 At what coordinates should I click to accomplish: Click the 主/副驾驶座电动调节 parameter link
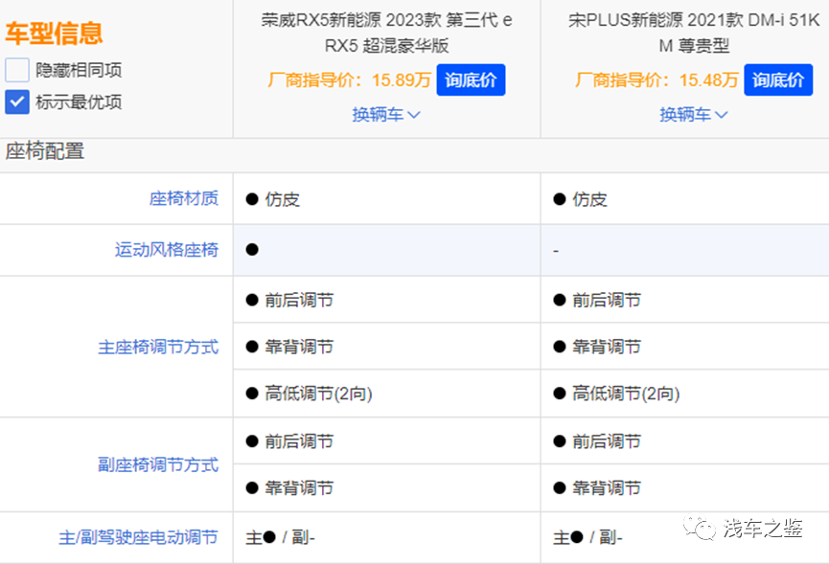click(x=138, y=537)
